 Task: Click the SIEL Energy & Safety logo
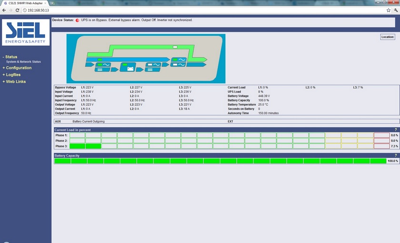pos(26,32)
